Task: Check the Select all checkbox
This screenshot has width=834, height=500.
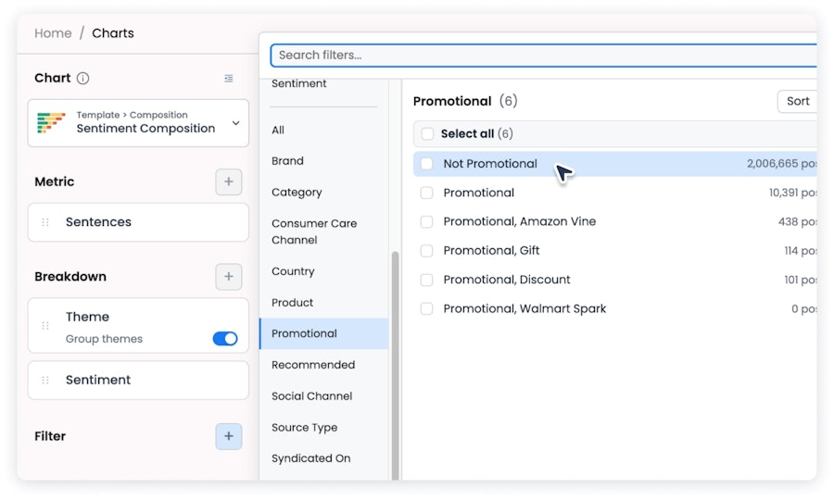Action: point(427,134)
